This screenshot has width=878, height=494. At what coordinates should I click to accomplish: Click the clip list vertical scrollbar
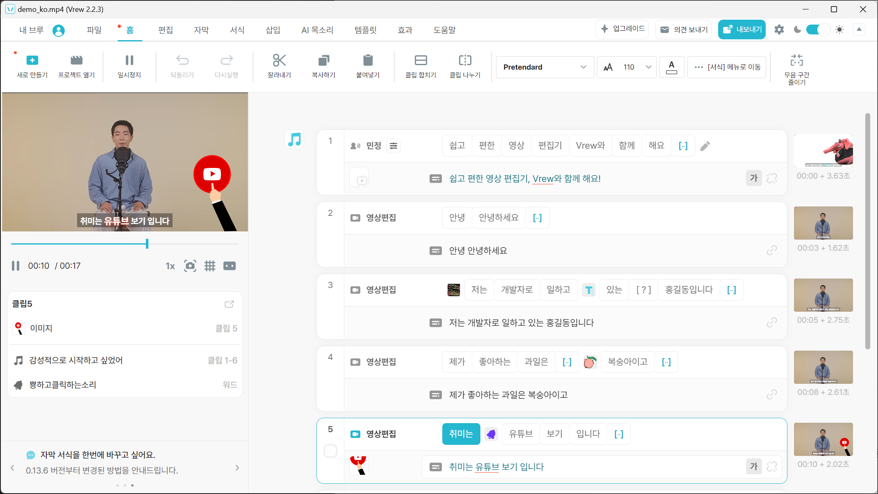(867, 231)
